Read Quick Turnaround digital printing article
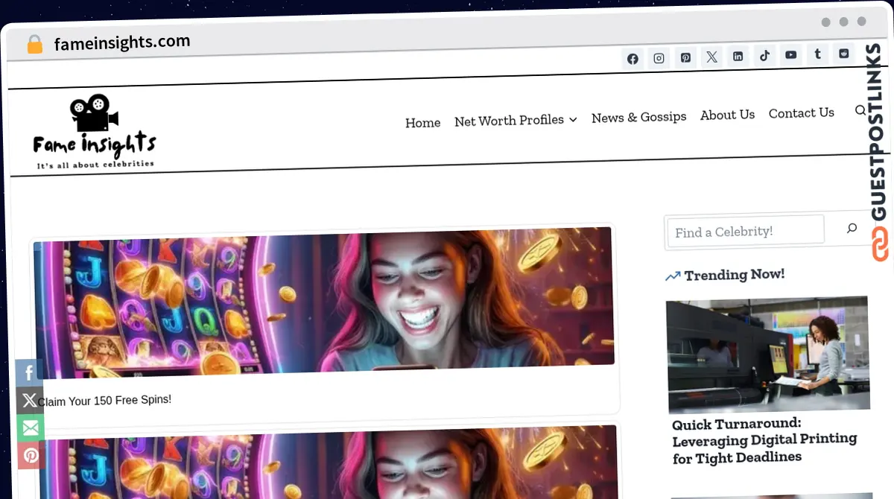The width and height of the screenshot is (894, 499). (764, 440)
